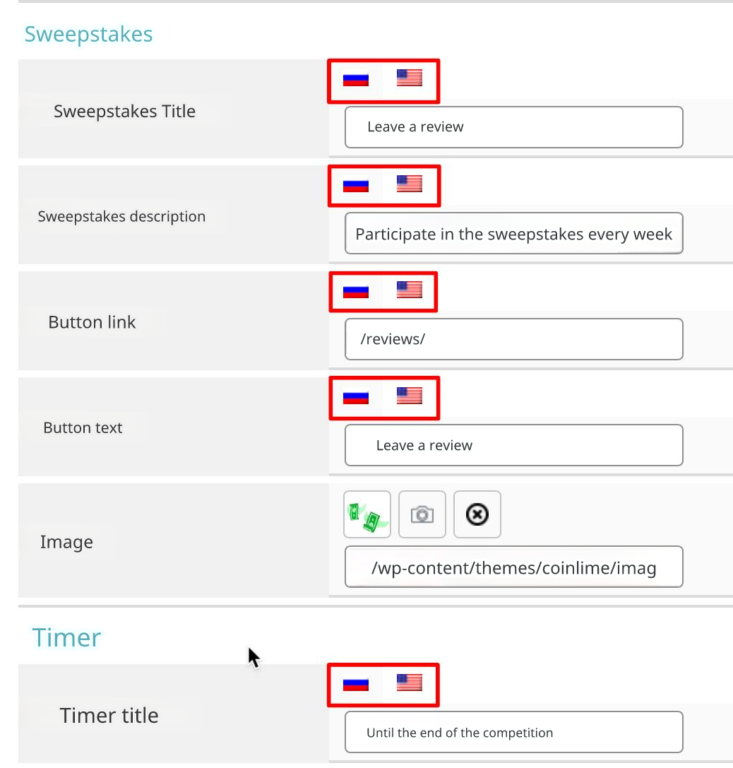Pick US flag for Button text
733x768 pixels.
pyautogui.click(x=409, y=396)
